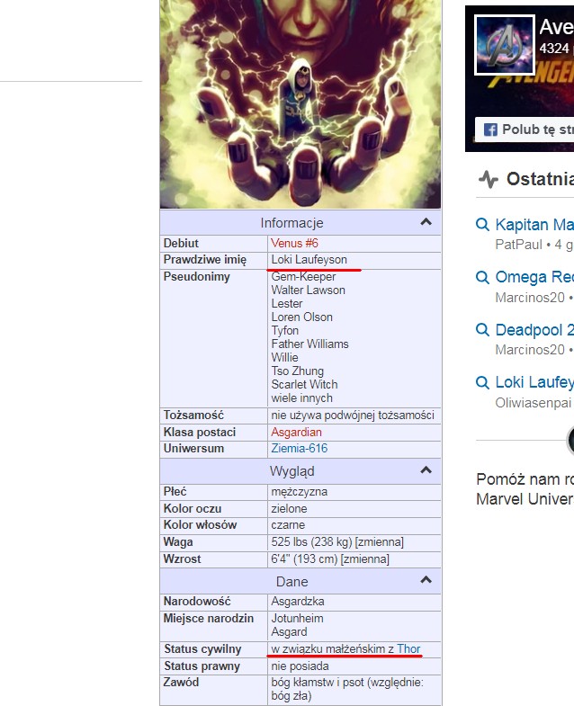Collapse the Dane section
This screenshot has width=574, height=706.
coord(426,581)
